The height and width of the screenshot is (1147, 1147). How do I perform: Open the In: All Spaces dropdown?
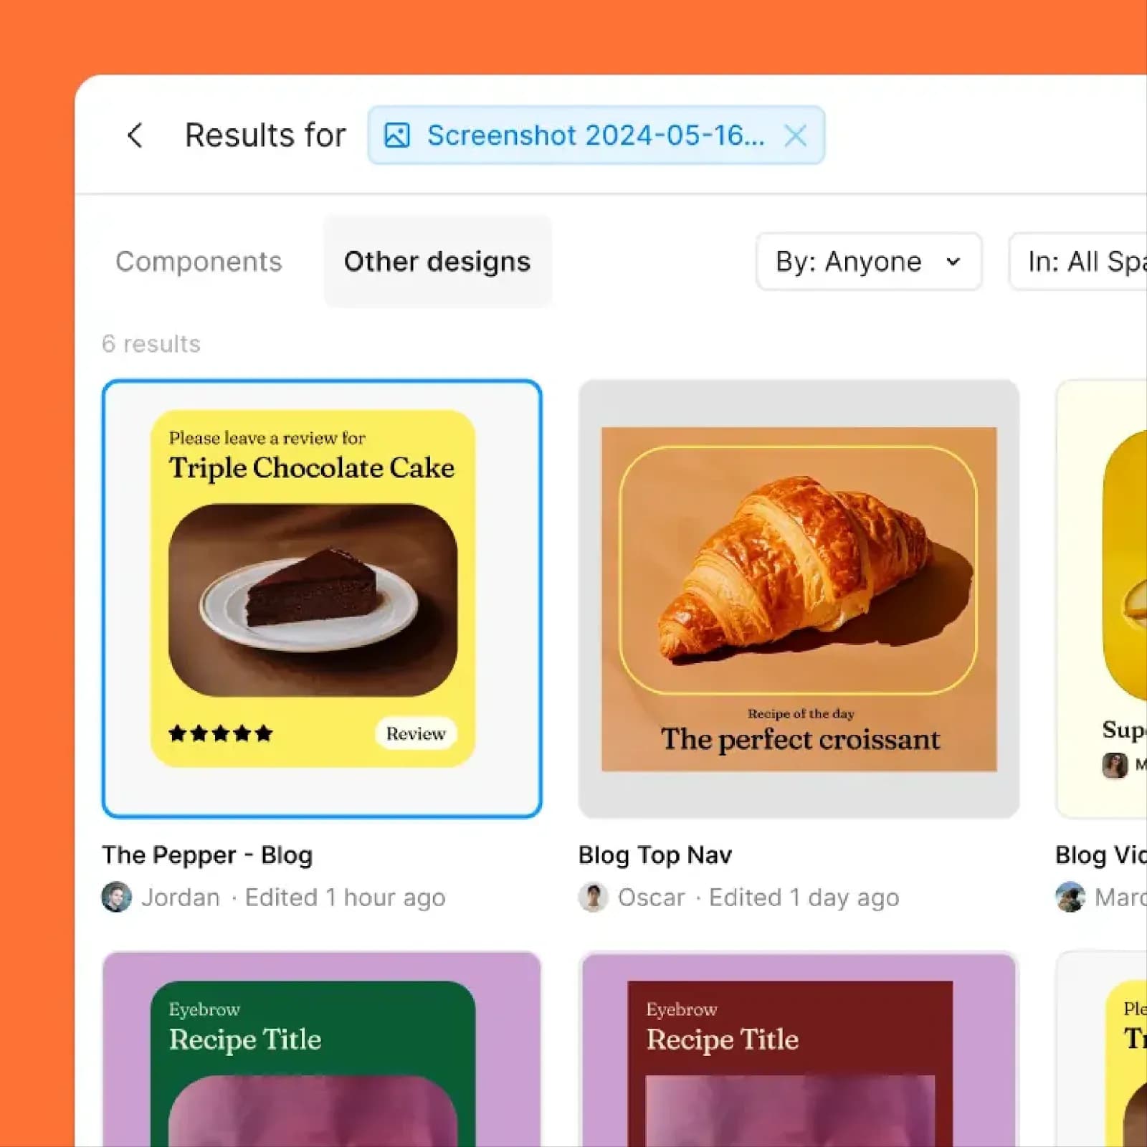pyautogui.click(x=1078, y=262)
